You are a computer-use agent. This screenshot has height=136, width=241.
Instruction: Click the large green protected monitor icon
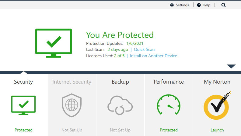point(54,43)
